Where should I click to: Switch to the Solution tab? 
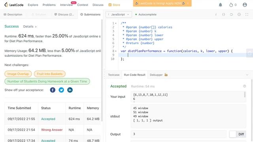39,15
